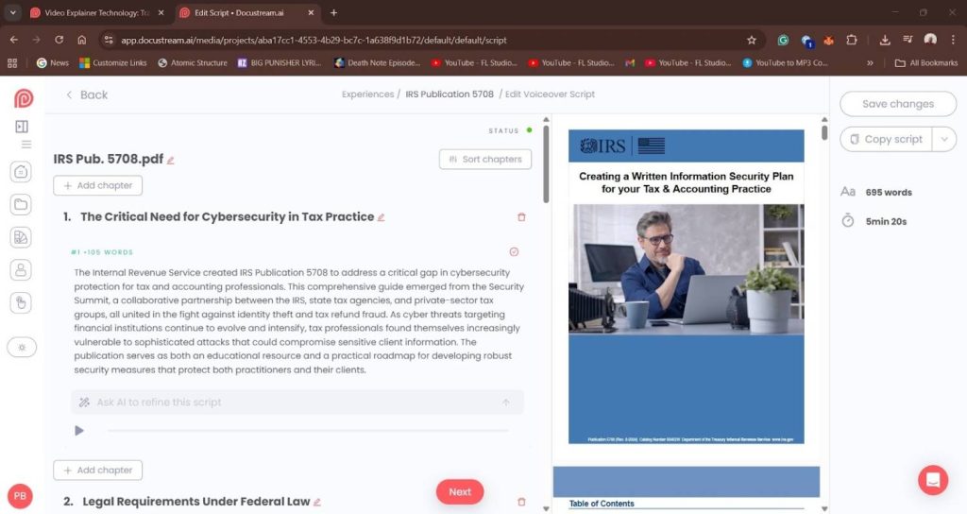
Task: Click chapter 2 Legal Requirements heading
Action: pos(196,502)
